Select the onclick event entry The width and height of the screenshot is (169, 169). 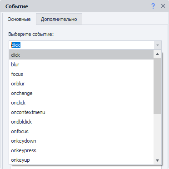click(81, 103)
